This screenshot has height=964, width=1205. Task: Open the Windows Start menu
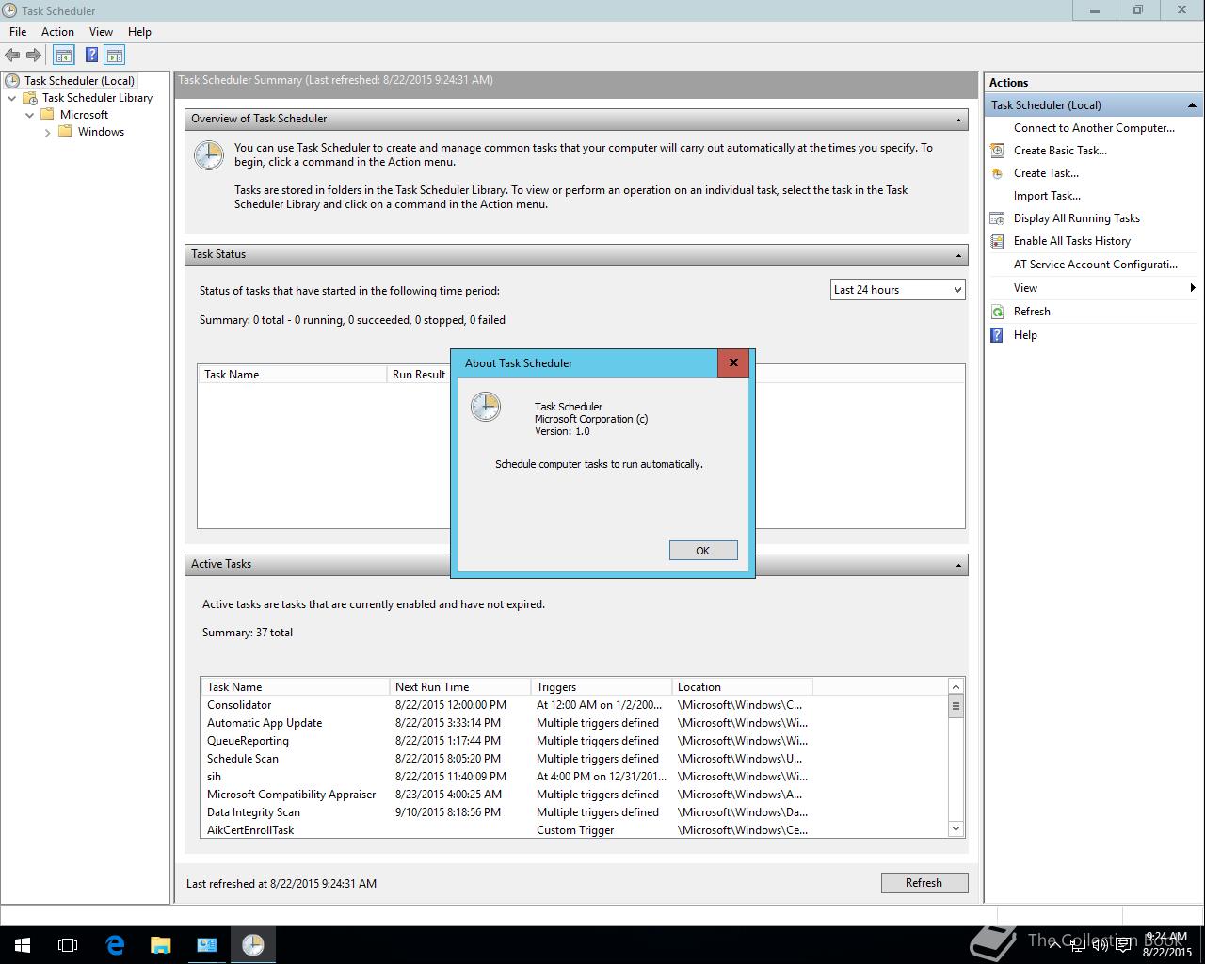click(x=23, y=945)
